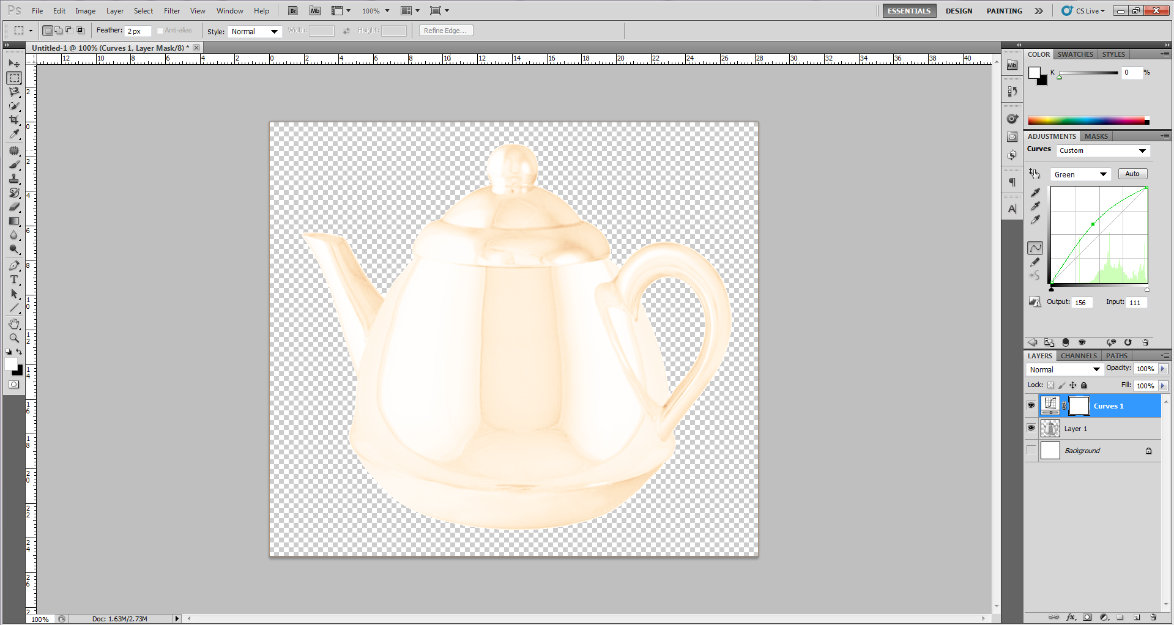The width and height of the screenshot is (1174, 625).
Task: Select the Eyedropper tool in toolbox
Action: (x=14, y=135)
